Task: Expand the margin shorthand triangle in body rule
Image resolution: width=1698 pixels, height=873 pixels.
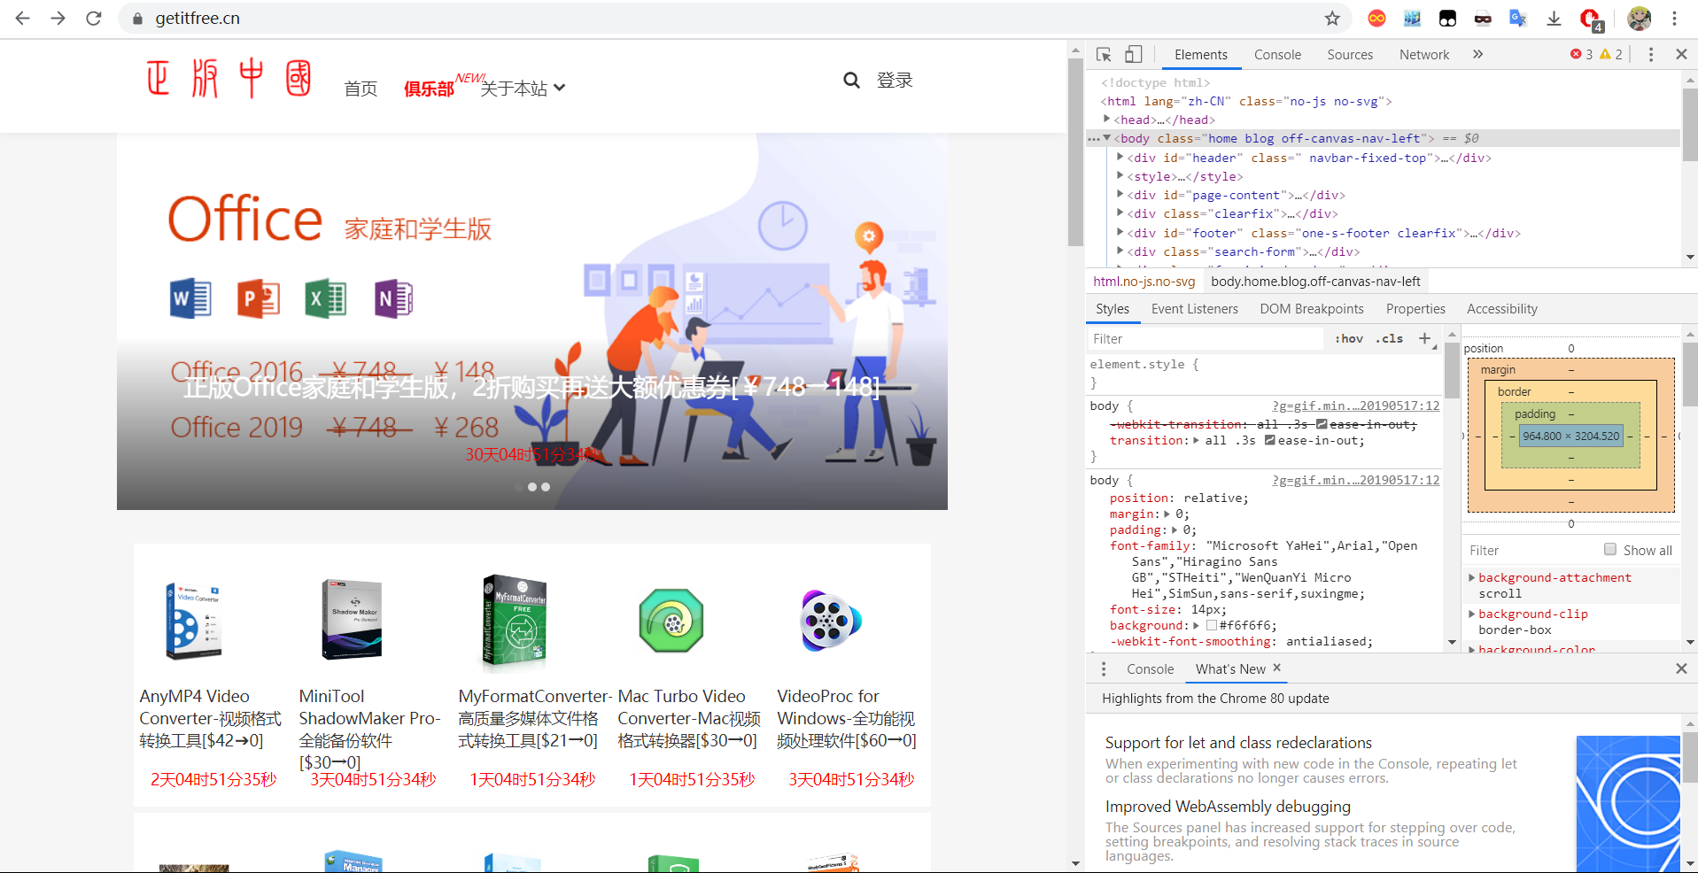Action: click(1167, 514)
